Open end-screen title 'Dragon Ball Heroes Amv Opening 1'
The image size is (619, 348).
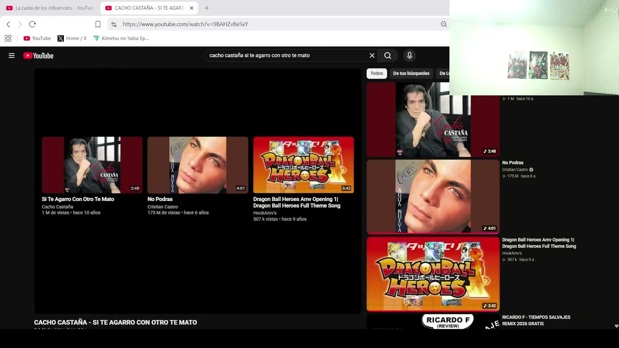point(297,203)
